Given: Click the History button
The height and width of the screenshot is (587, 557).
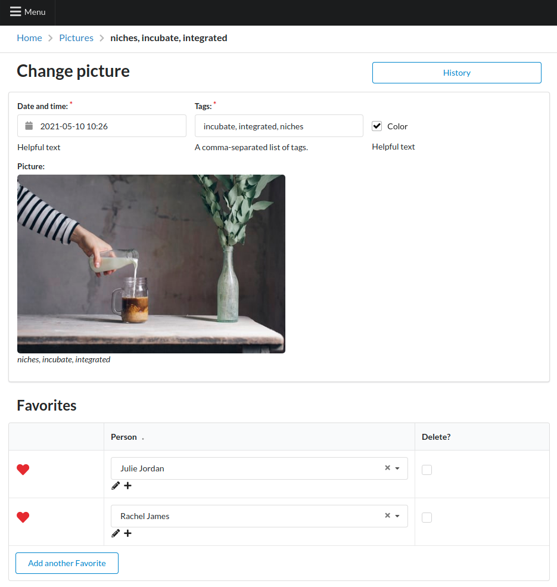Looking at the screenshot, I should (x=457, y=73).
